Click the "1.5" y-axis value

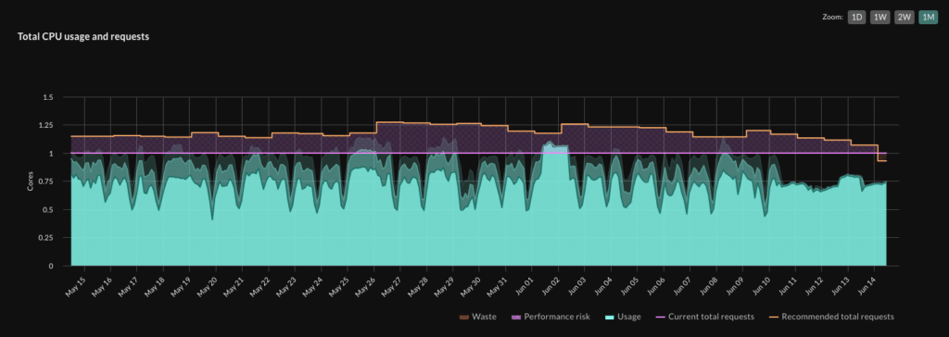48,97
